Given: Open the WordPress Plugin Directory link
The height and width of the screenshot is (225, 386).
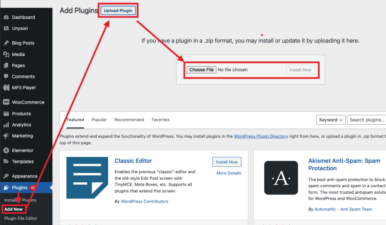Looking at the screenshot, I should 261,136.
